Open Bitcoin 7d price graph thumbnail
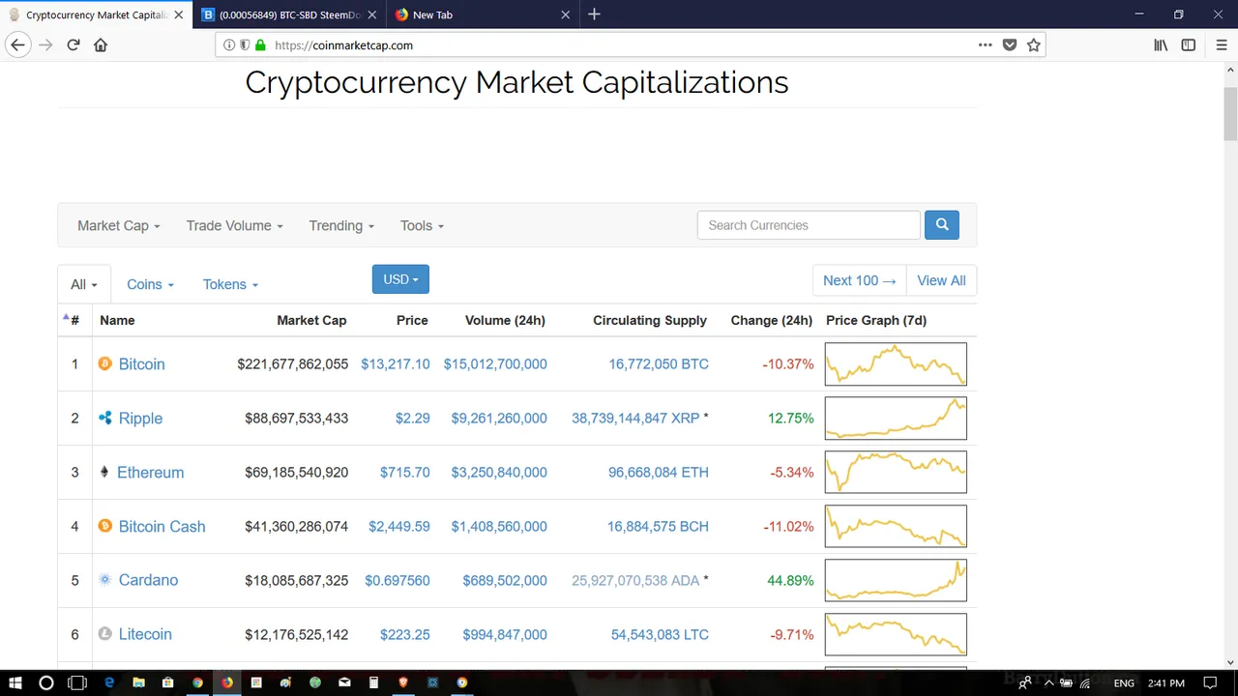1238x696 pixels. [896, 363]
